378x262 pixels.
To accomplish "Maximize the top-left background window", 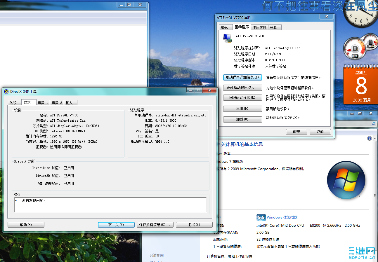I will tap(129, 5).
